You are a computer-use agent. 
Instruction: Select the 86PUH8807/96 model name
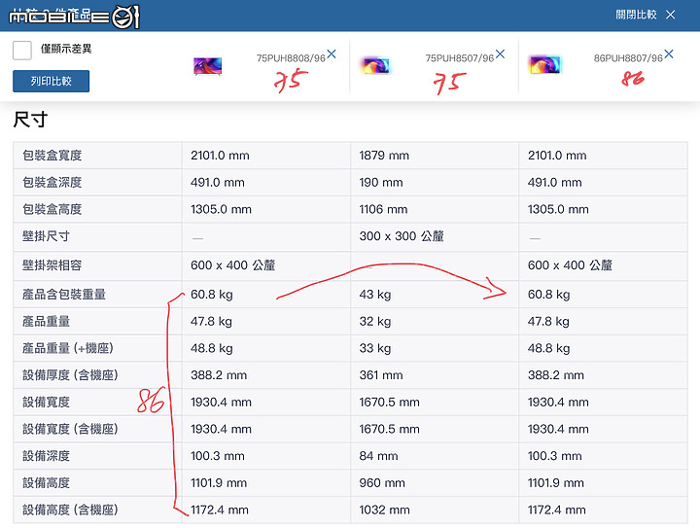point(628,58)
